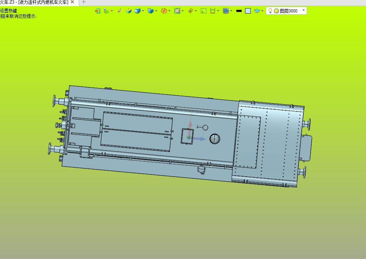
Task: Click the riveted cab roof panel
Action: (268, 143)
